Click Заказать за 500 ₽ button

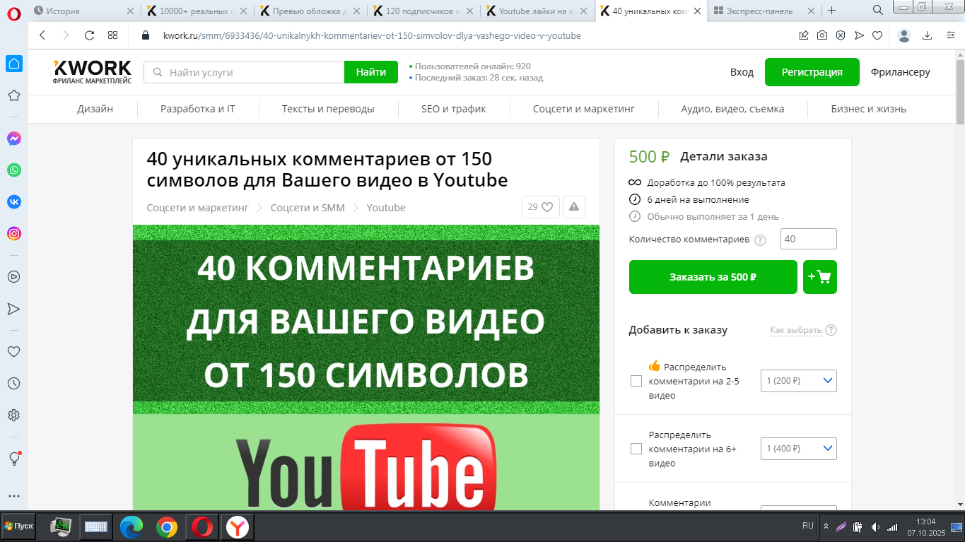713,277
